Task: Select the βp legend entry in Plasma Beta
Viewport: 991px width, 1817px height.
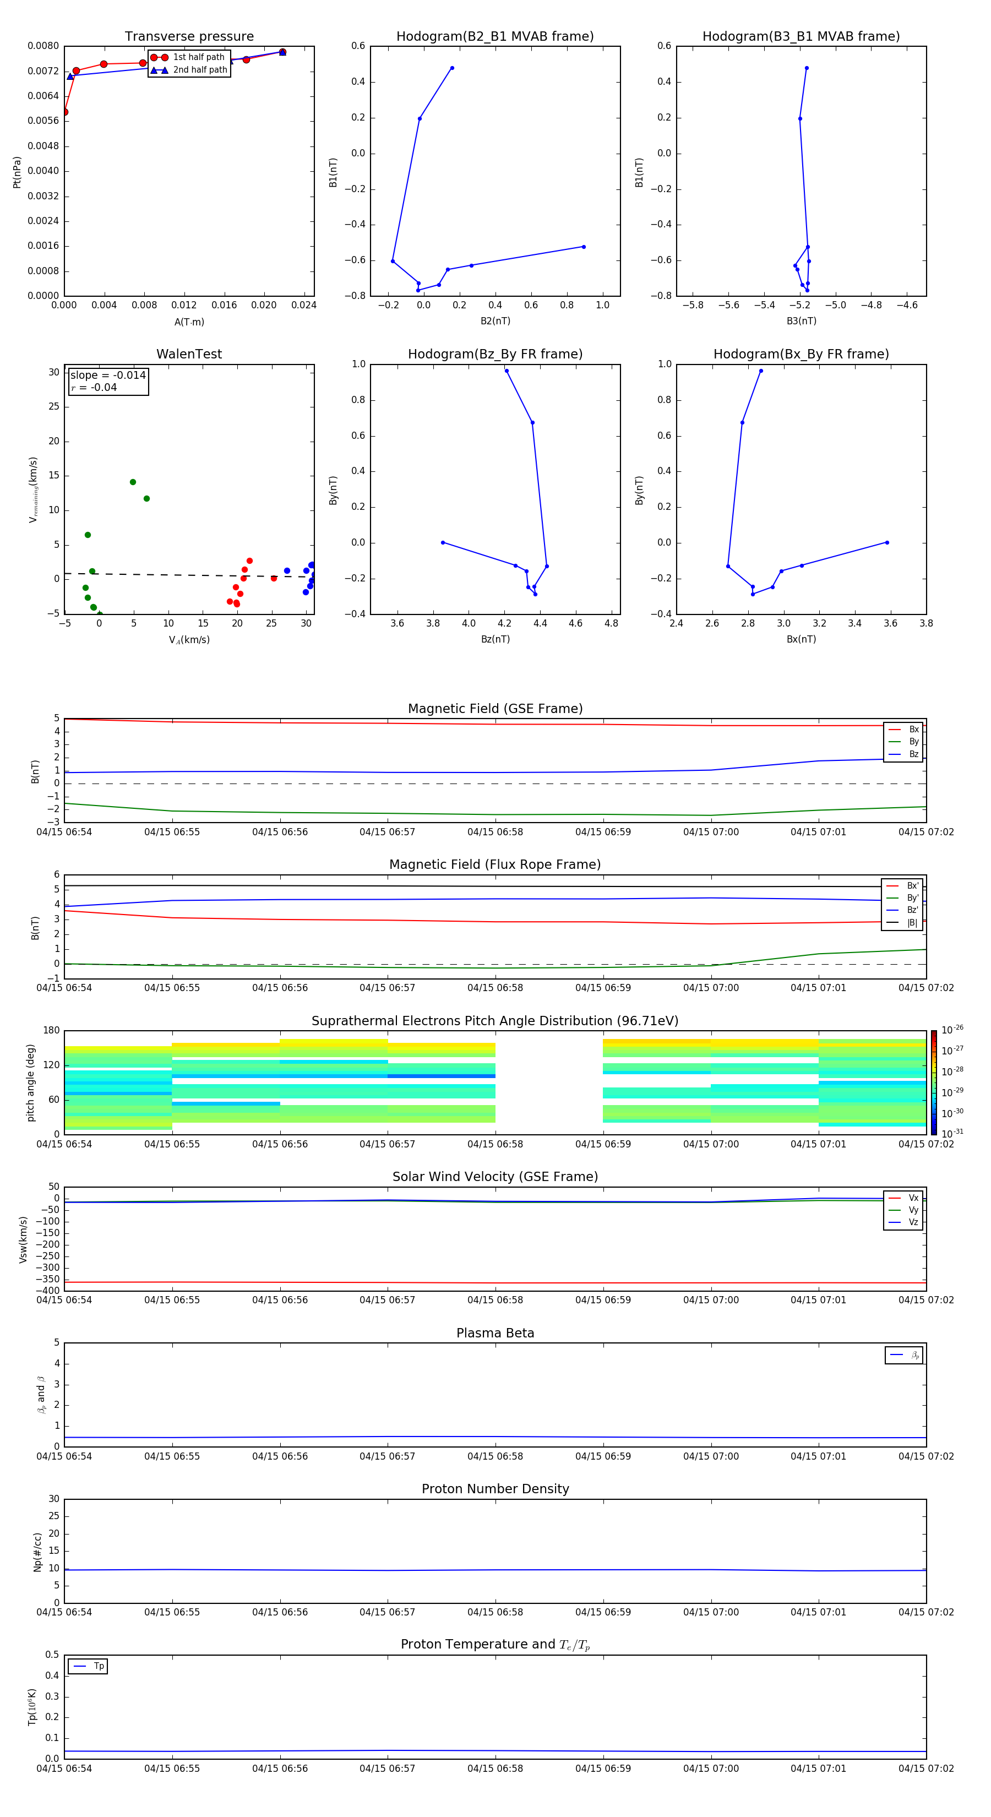Action: (904, 1355)
